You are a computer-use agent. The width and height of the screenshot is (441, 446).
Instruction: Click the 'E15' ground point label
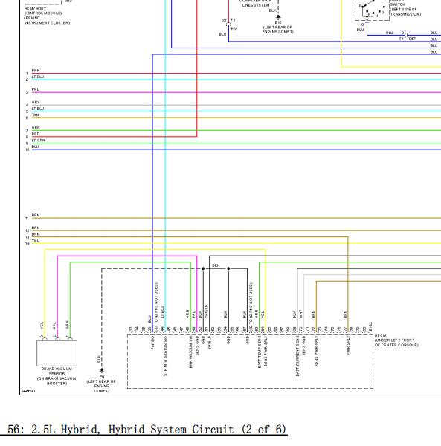pos(278,22)
